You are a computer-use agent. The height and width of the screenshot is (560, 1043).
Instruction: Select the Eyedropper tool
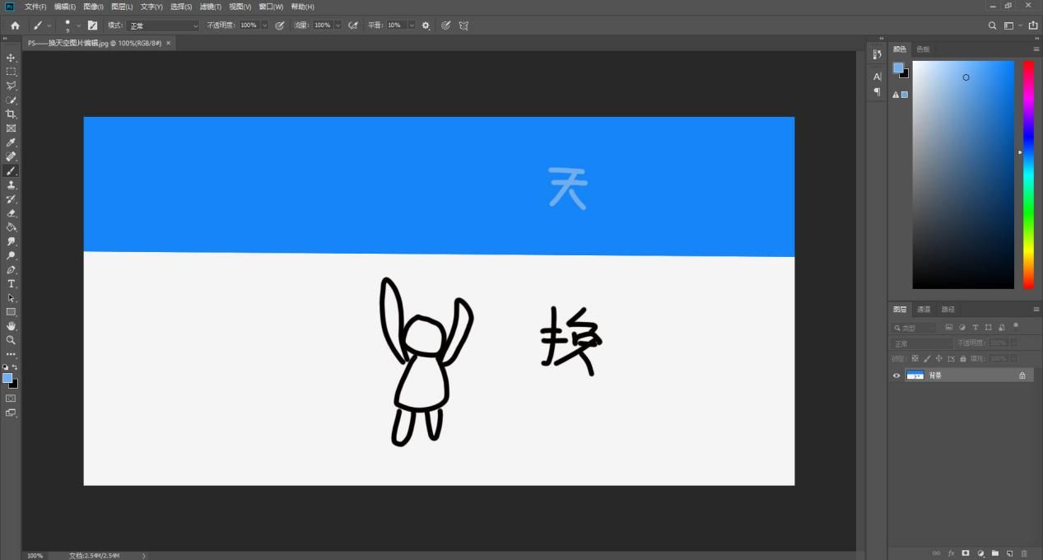point(11,142)
